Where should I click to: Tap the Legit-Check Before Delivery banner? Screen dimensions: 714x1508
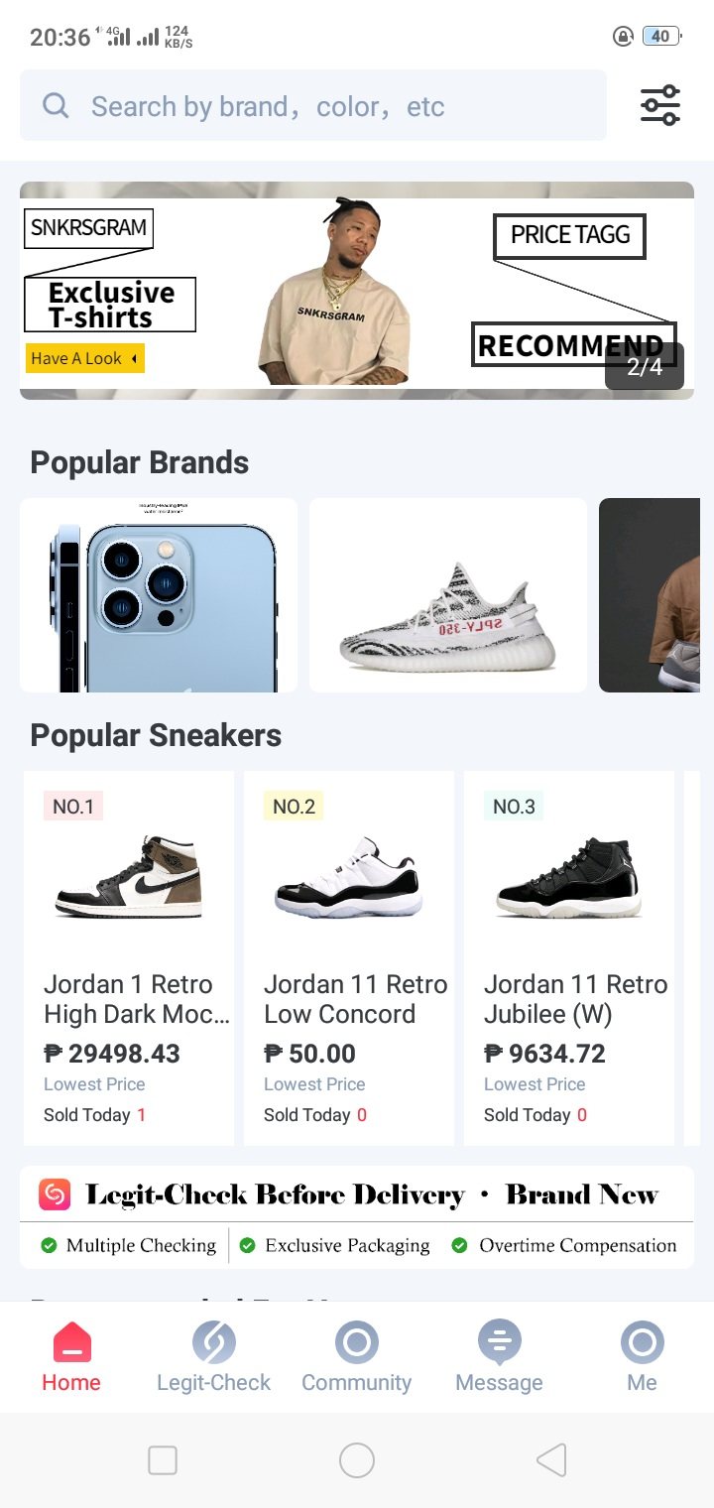point(357,1217)
